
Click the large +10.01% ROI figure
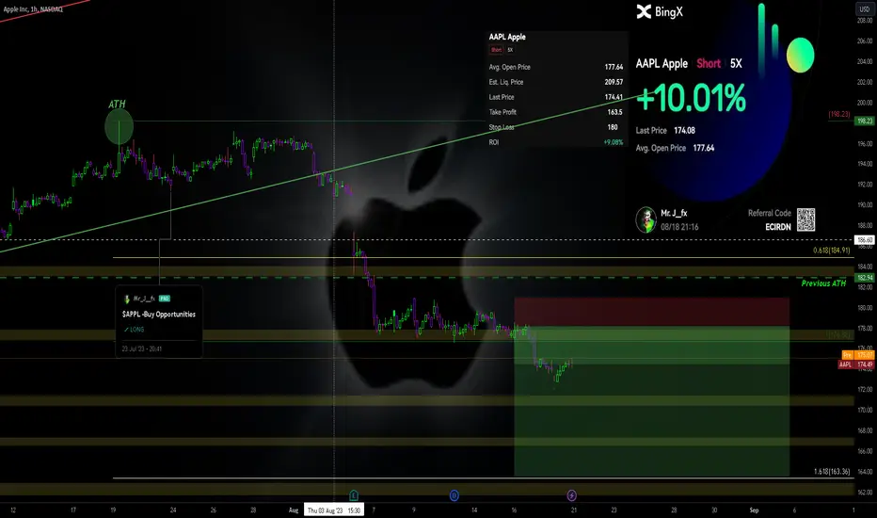click(692, 98)
